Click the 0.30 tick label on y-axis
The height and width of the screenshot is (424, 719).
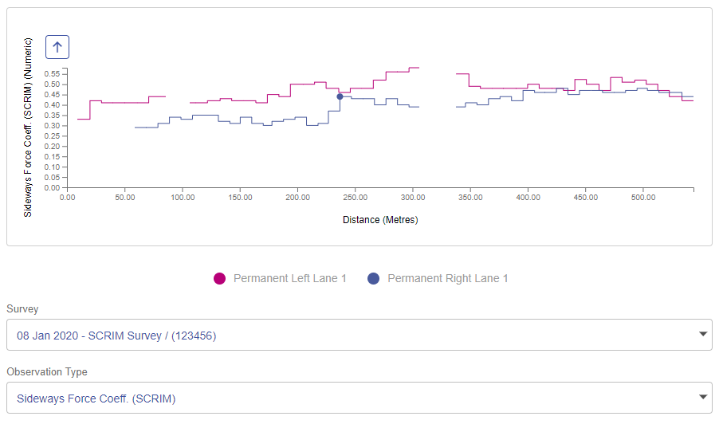pos(53,125)
